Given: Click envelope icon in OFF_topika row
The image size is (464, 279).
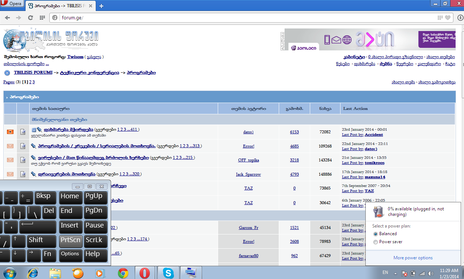Looking at the screenshot, I should point(10,160).
